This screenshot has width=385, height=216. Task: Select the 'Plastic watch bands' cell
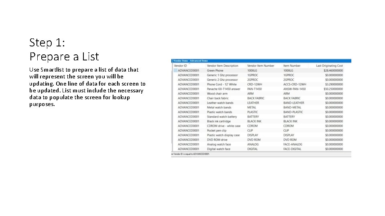(x=219, y=112)
